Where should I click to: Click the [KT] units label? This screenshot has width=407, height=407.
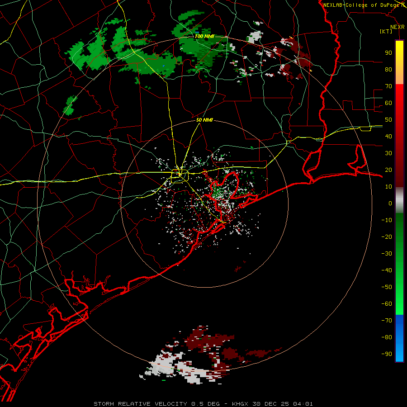[x=386, y=31]
